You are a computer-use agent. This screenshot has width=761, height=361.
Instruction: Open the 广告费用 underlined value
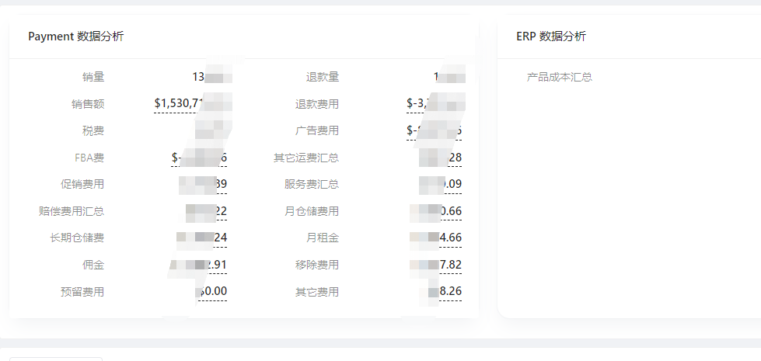434,130
